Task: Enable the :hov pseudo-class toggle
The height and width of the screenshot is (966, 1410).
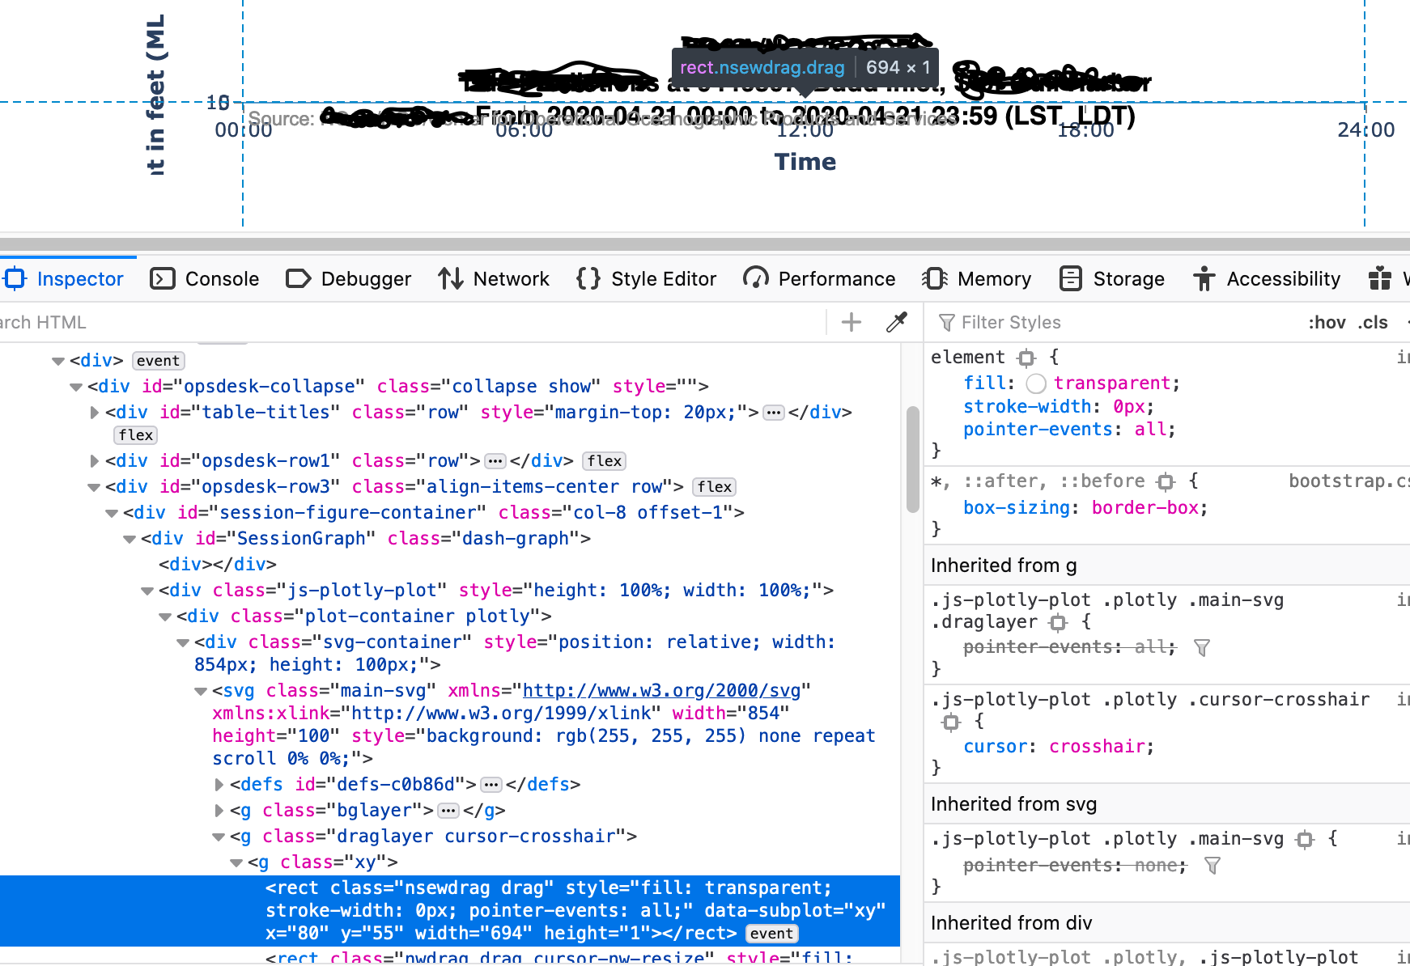Action: [1327, 322]
